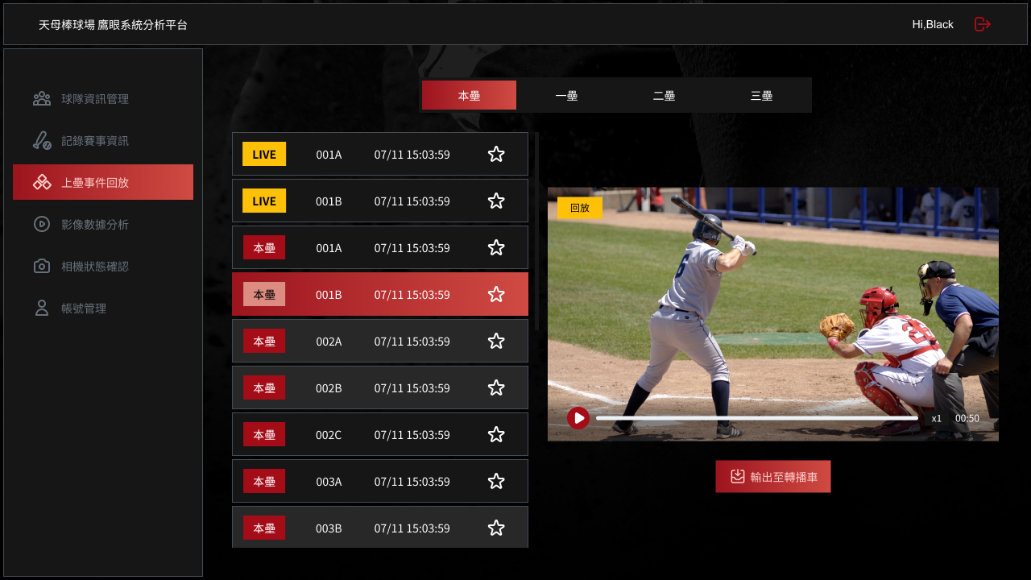Seek on the video progress bar
1031x580 pixels.
coord(756,419)
